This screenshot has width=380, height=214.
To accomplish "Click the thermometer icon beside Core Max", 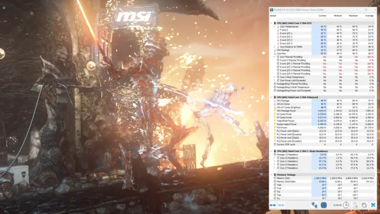I will tap(275, 53).
